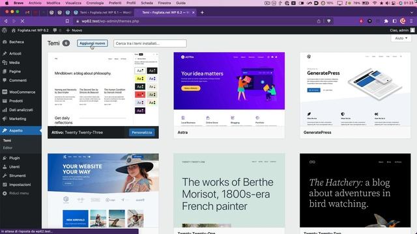Open the Apple menu
417x234 pixels.
(x=7, y=3)
